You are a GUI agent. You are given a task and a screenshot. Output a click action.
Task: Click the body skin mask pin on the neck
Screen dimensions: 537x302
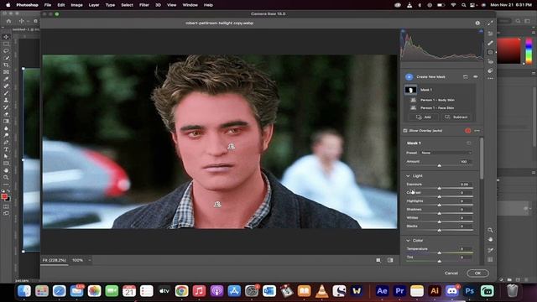(x=217, y=205)
